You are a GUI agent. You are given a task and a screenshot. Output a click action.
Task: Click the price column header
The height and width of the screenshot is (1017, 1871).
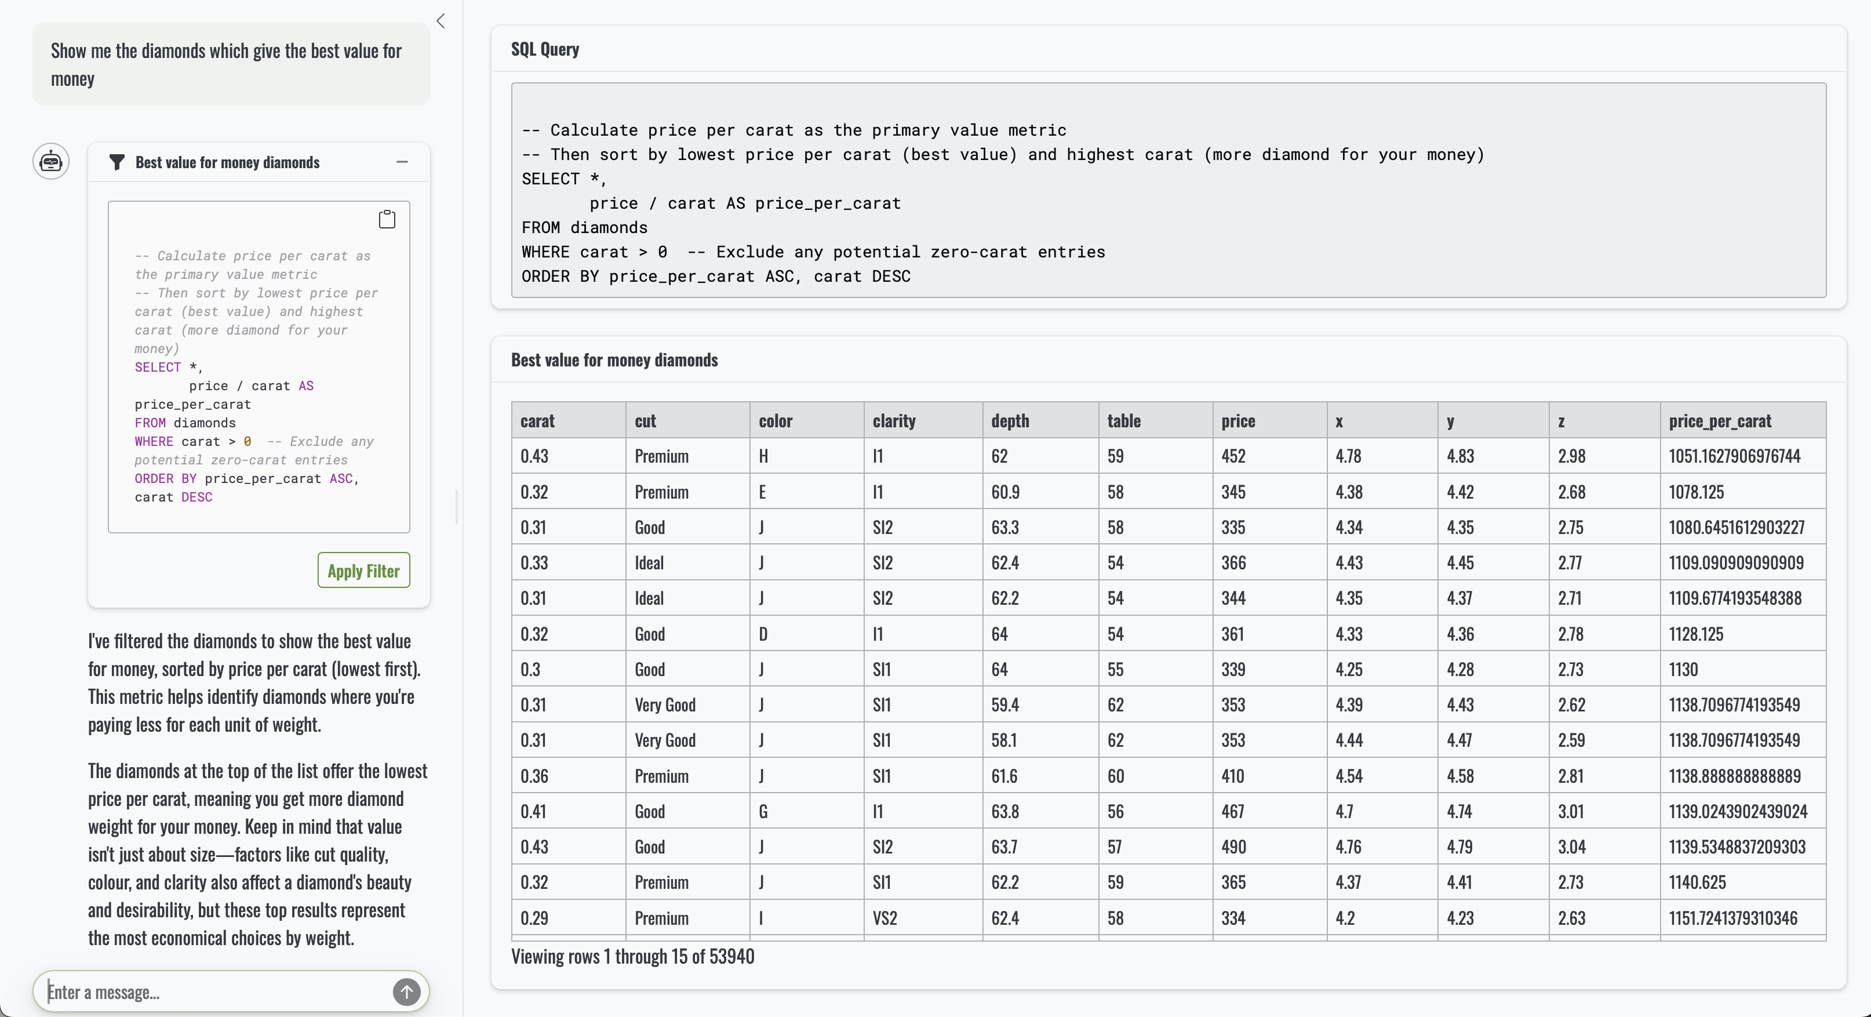click(1237, 420)
